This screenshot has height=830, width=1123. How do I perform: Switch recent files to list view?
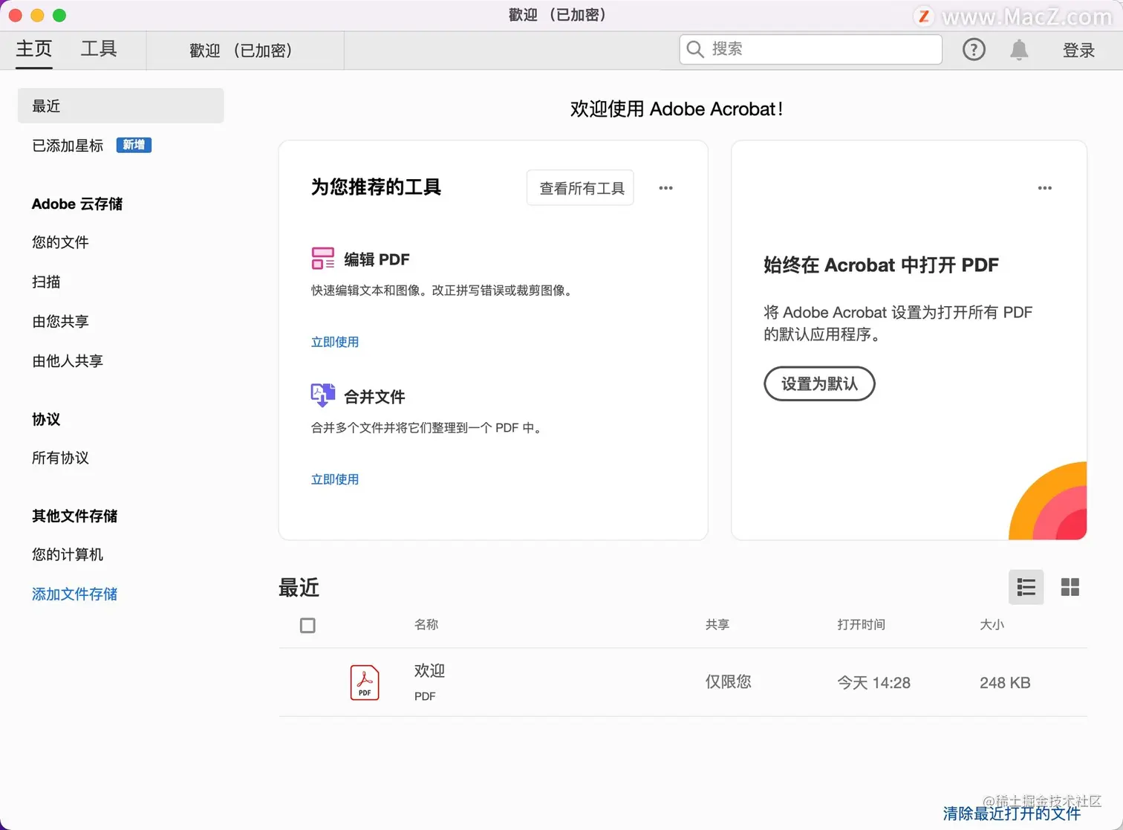pyautogui.click(x=1026, y=587)
